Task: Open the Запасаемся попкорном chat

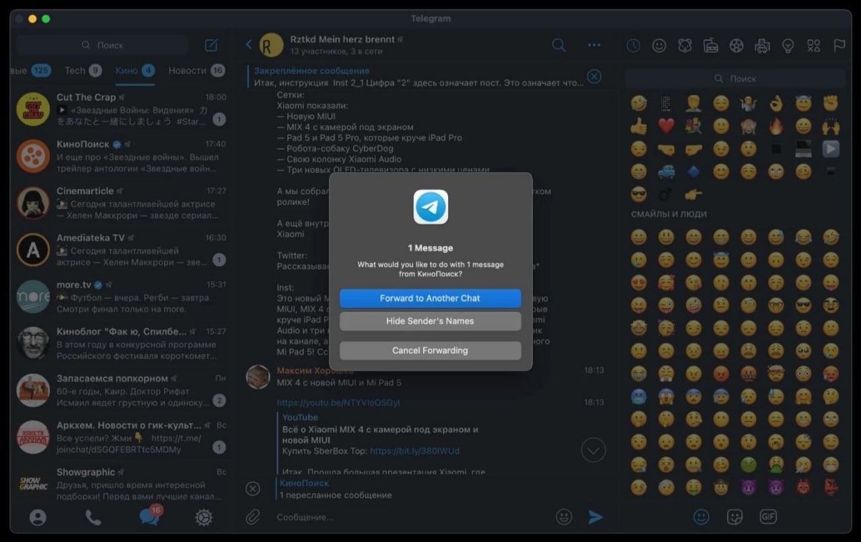Action: 120,391
